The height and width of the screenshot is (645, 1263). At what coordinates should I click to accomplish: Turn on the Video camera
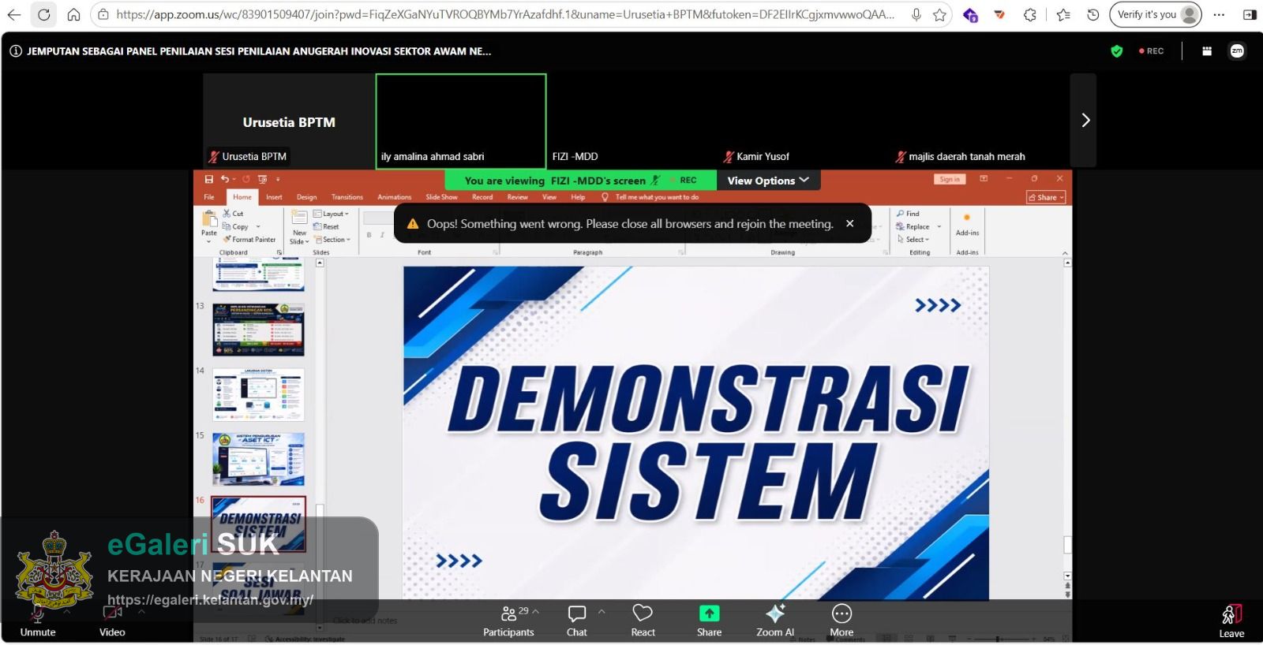coord(112,621)
